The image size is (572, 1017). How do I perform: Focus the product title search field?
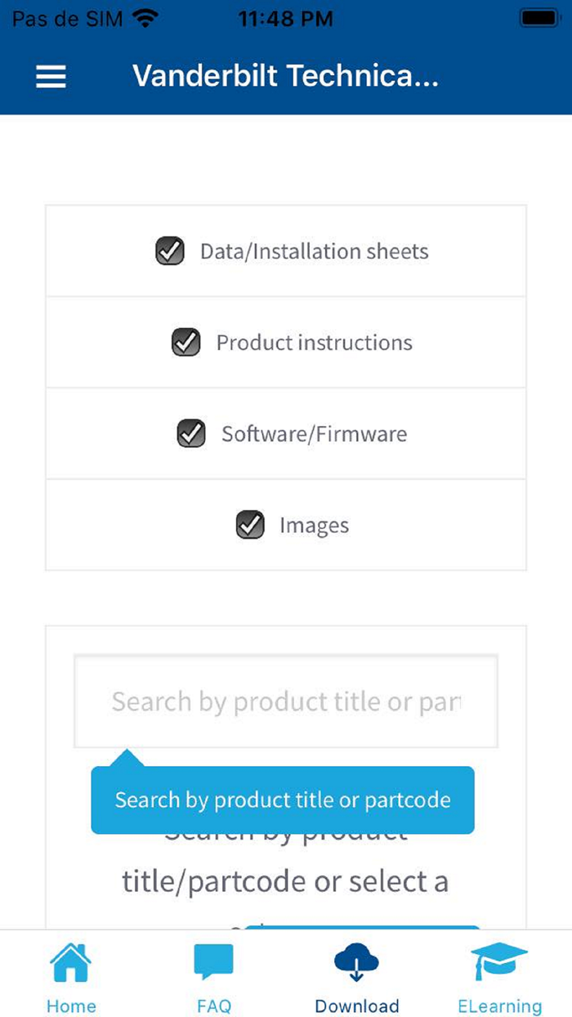click(x=286, y=701)
